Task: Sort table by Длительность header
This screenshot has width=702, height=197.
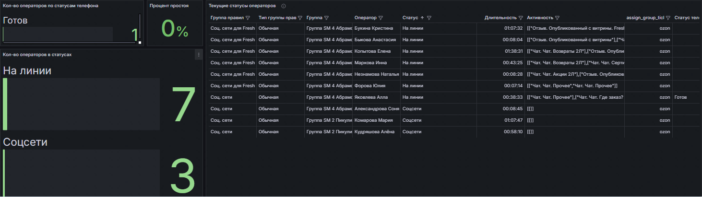Action: 500,18
